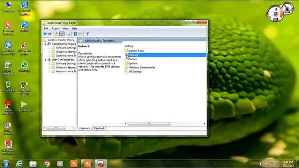Open the Help menu

[x=75, y=28]
